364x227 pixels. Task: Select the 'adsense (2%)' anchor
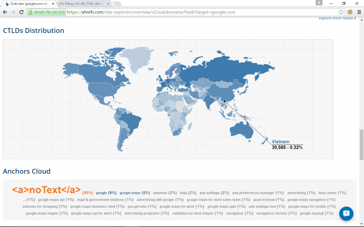[x=165, y=193]
